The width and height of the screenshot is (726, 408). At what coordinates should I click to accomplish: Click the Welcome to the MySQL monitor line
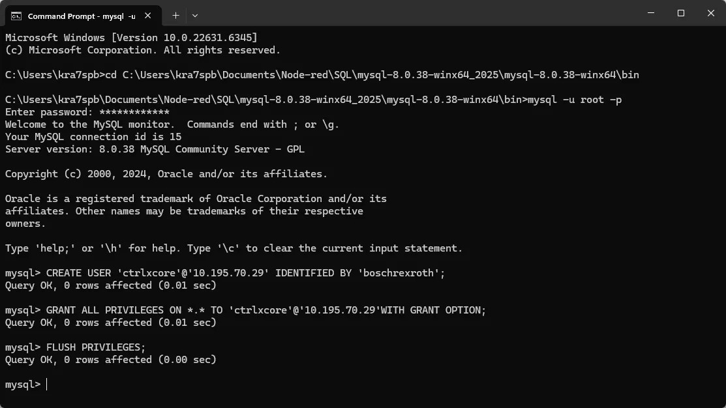coord(172,124)
